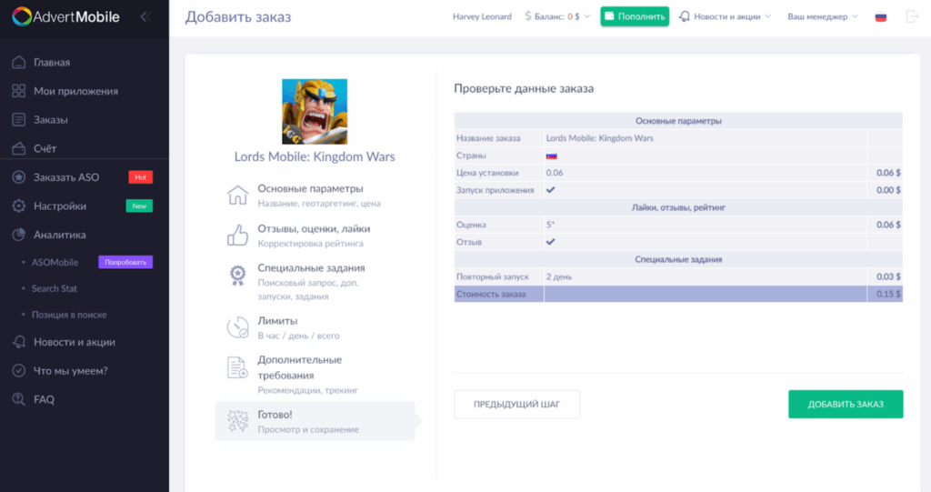Click the thumbs-up icon for Отзывы, оценки, лайки
Screen dimensions: 931x492
click(237, 236)
